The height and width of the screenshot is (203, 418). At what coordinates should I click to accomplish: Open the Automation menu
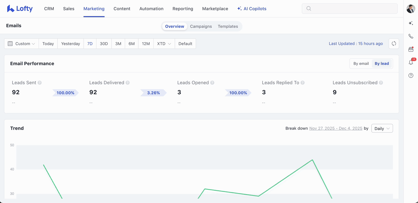151,9
